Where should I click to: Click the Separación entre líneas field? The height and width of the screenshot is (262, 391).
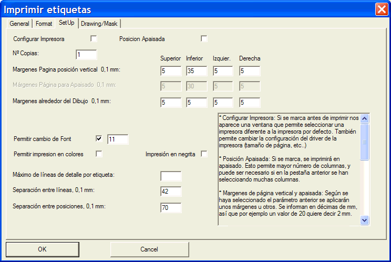171,192
